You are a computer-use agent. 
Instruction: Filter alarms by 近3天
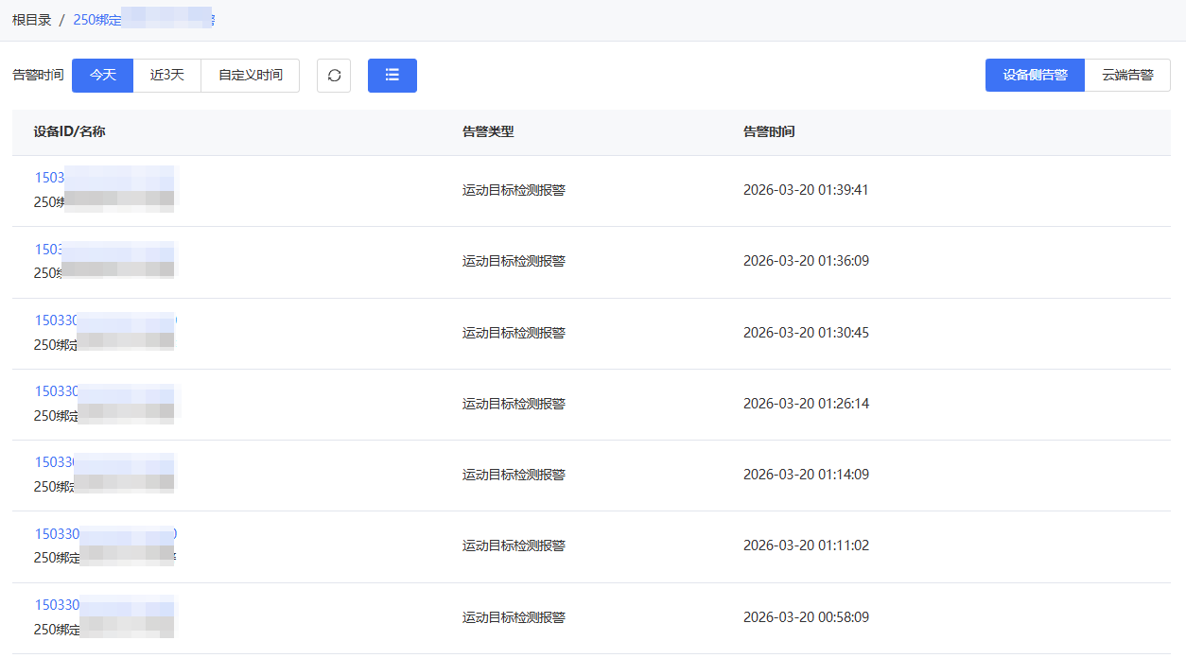pos(167,76)
